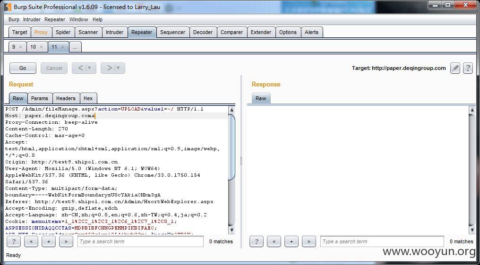The height and width of the screenshot is (265, 480).
Task: Open the back history dropdown arrow
Action: click(x=90, y=68)
